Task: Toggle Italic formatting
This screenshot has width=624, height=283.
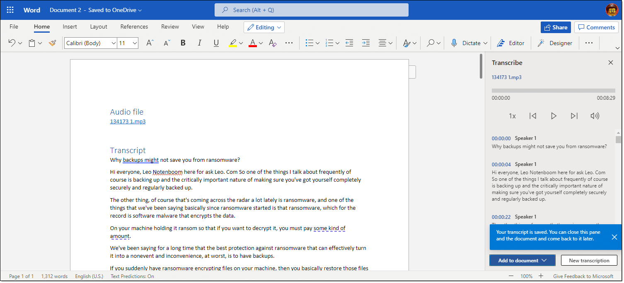Action: [199, 43]
